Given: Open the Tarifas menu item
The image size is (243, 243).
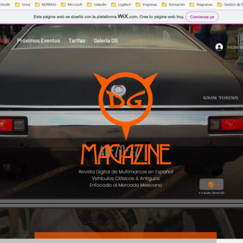Looking at the screenshot, I should 77,41.
